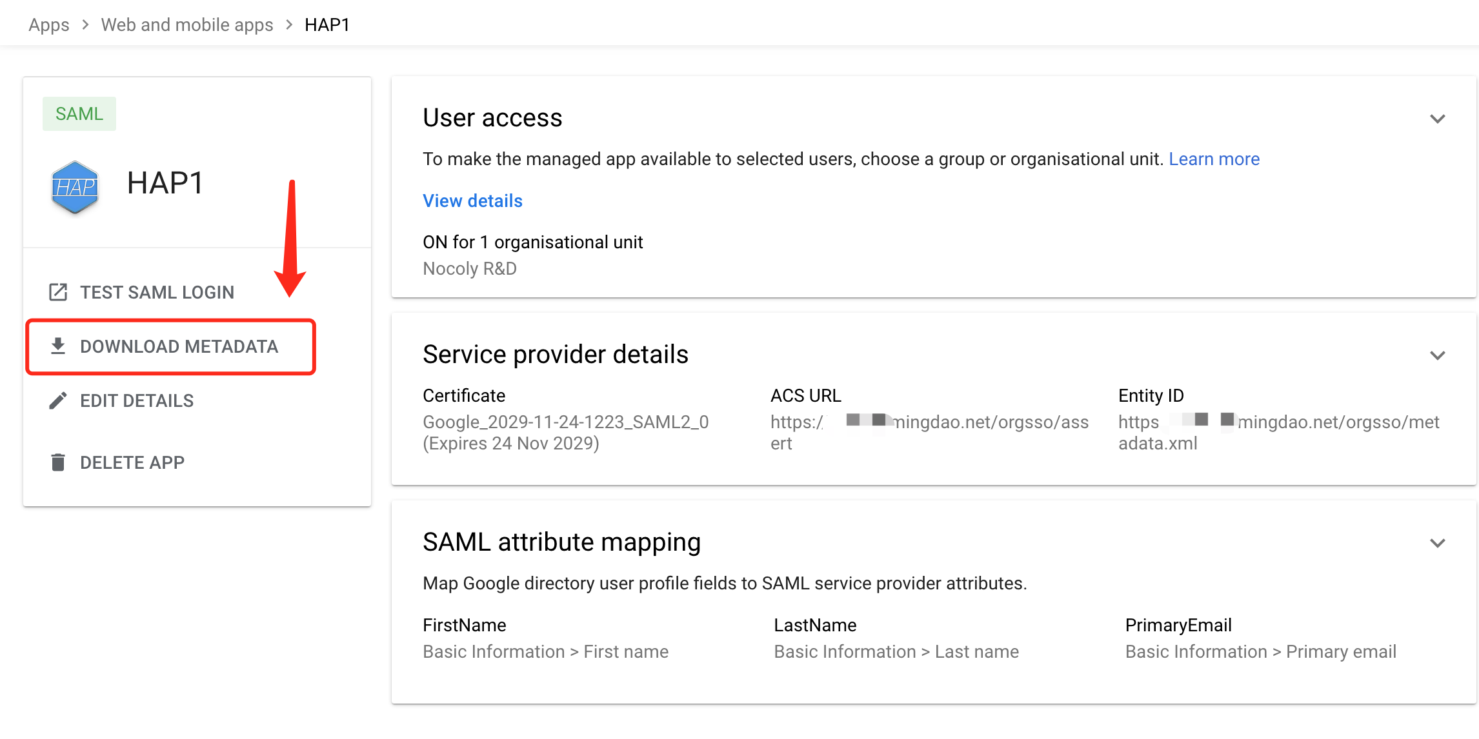Click the Nocoly R&D unit name
Viewport: 1479px width, 739px height.
470,268
